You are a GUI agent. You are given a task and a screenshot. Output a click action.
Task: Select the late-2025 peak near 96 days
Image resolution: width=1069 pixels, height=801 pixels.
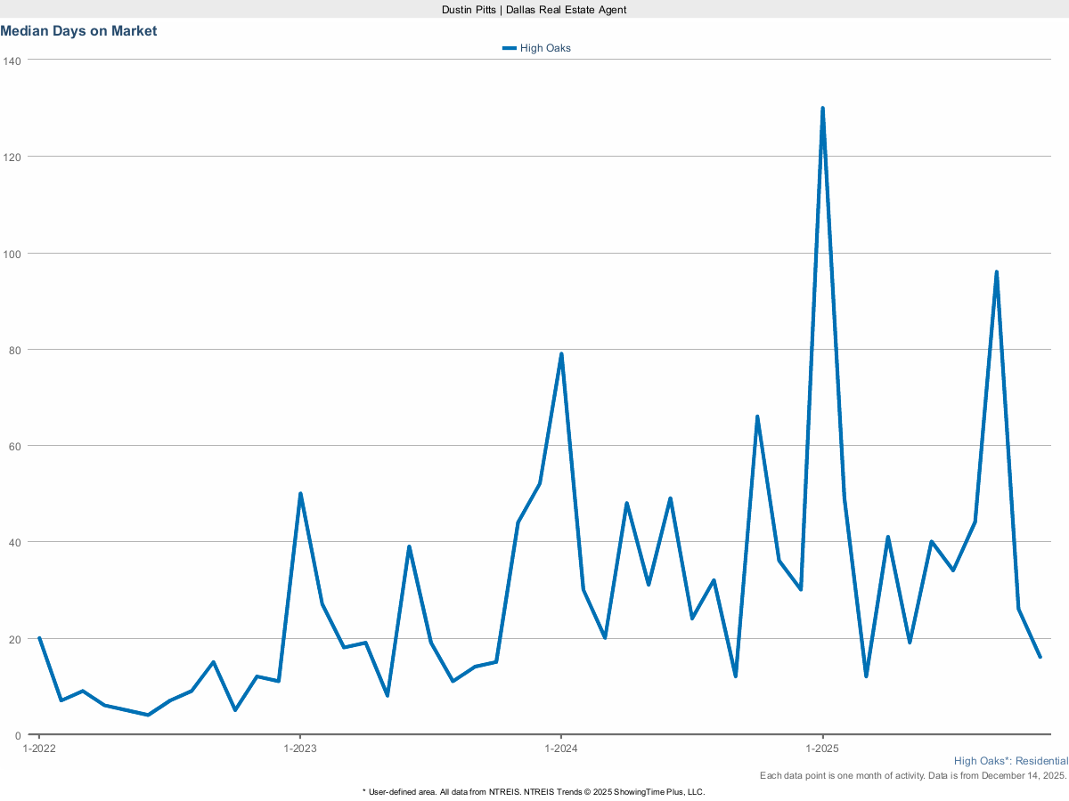point(996,272)
